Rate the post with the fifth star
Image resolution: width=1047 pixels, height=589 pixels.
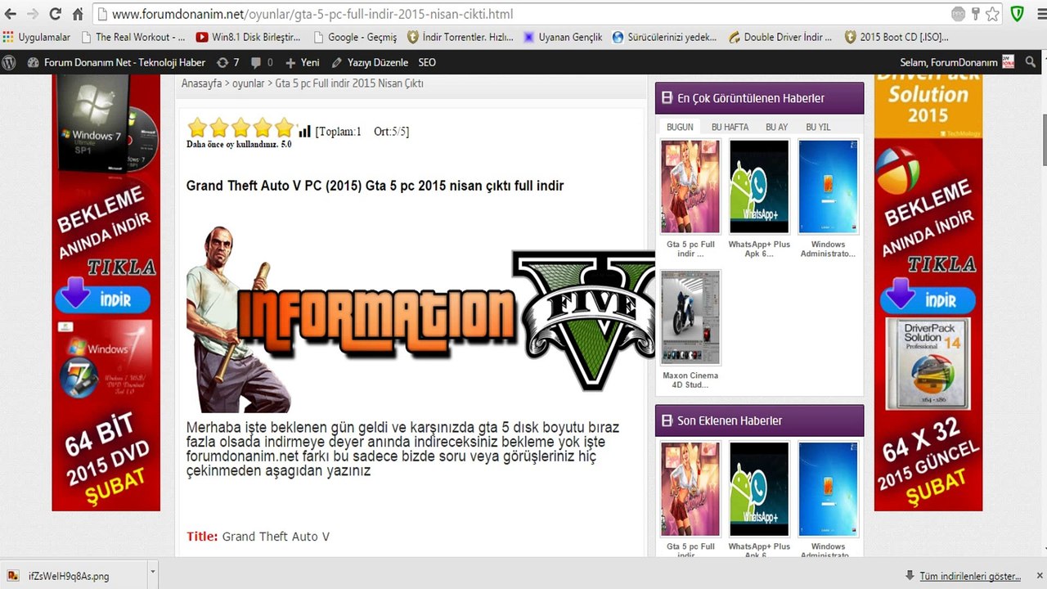[x=284, y=128]
